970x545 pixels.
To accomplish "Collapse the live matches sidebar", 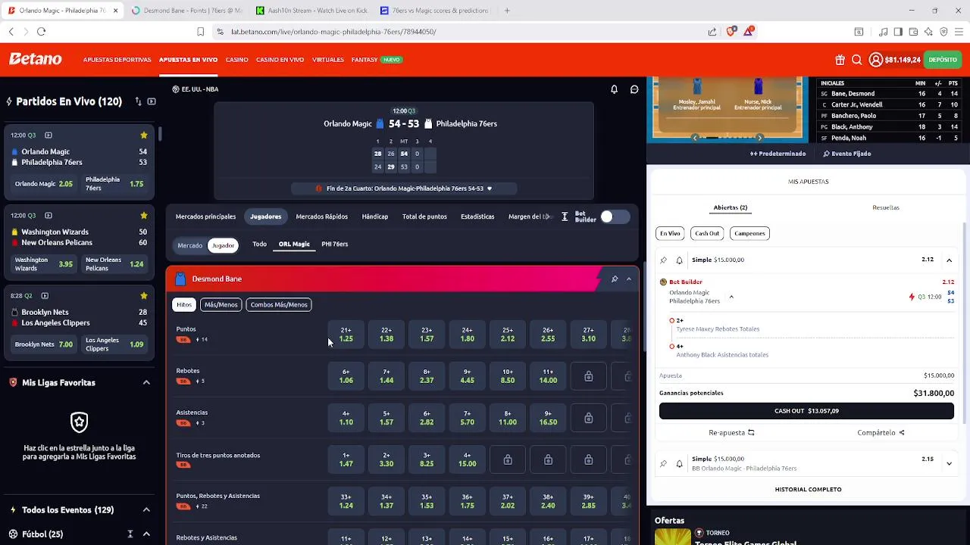I will pyautogui.click(x=152, y=101).
